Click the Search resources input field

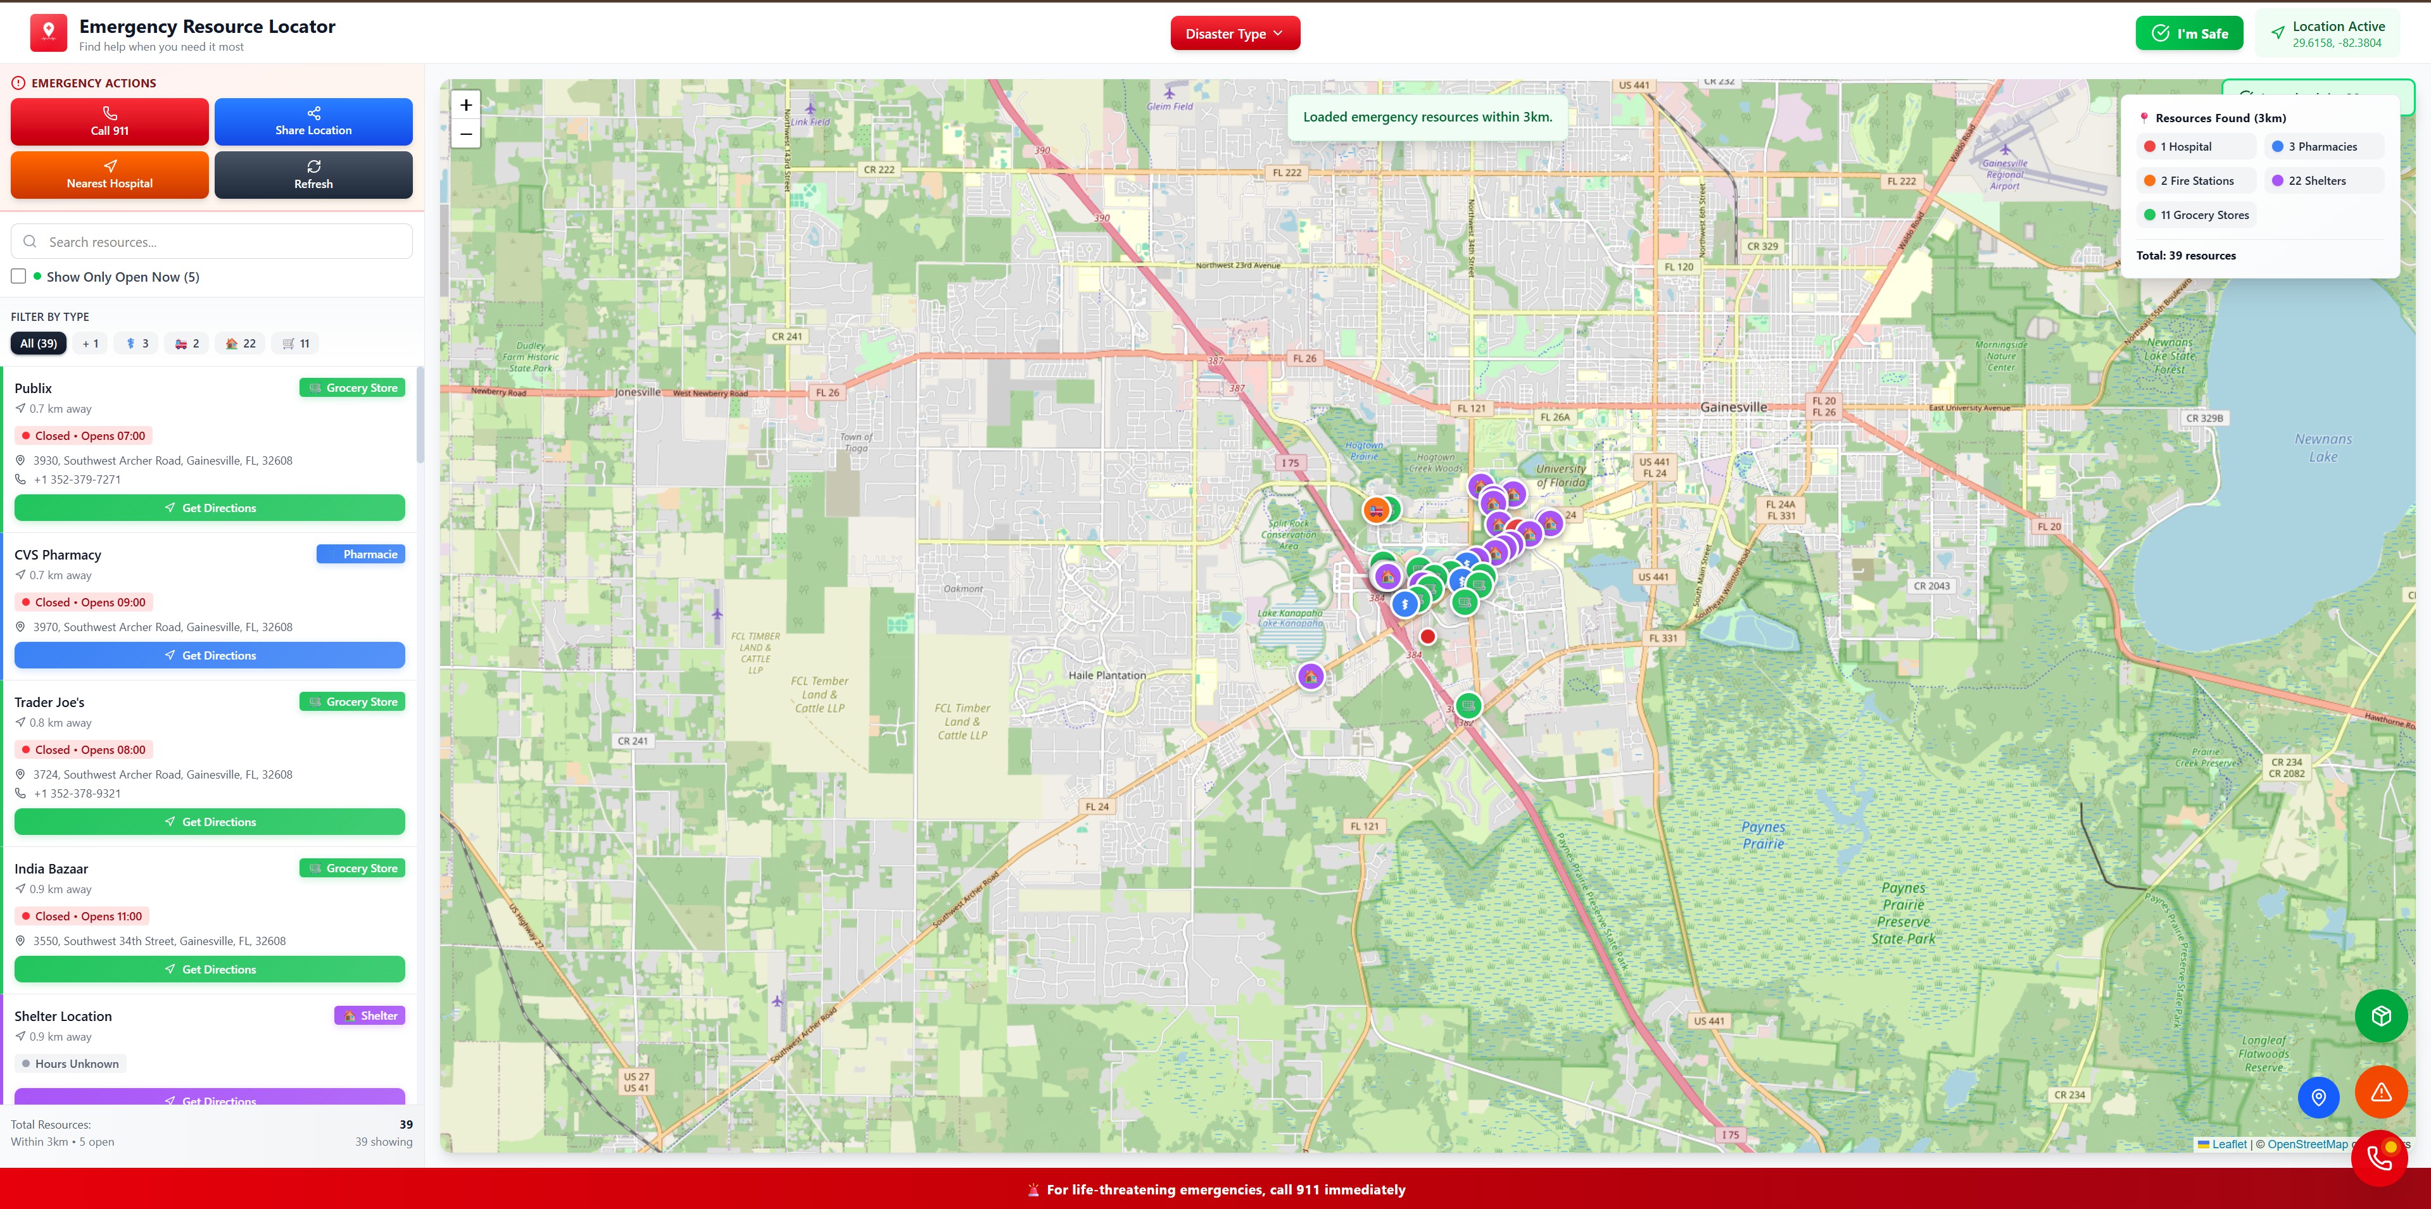[x=212, y=242]
